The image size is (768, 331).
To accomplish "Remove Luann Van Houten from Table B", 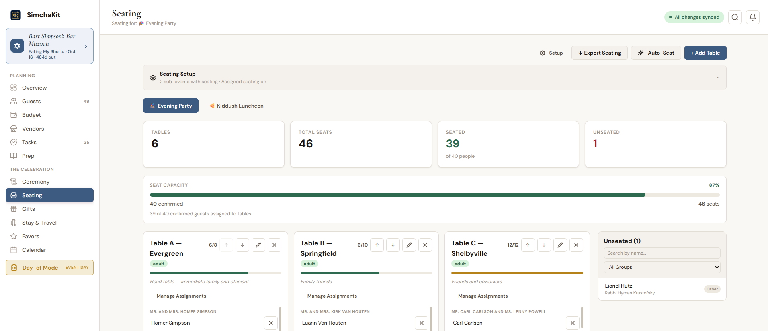I will pyautogui.click(x=422, y=323).
